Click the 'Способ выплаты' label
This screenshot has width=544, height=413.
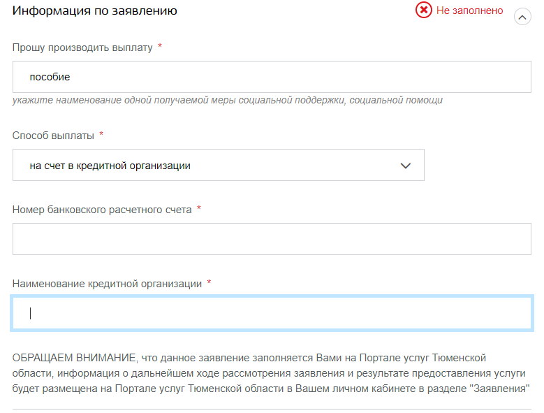[53, 135]
